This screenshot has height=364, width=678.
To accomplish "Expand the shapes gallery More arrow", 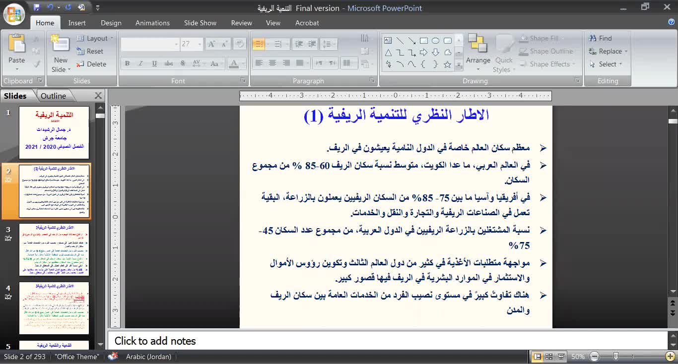I will pos(459,65).
